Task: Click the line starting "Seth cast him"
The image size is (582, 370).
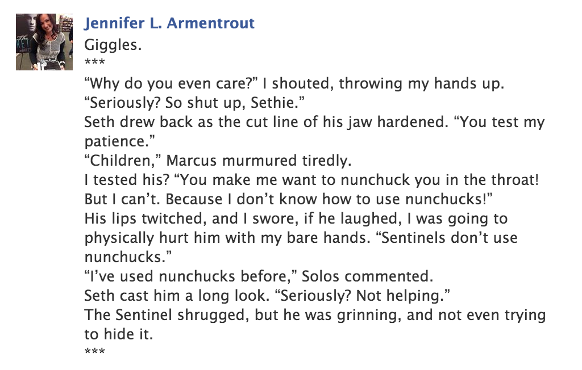Action: pos(267,296)
